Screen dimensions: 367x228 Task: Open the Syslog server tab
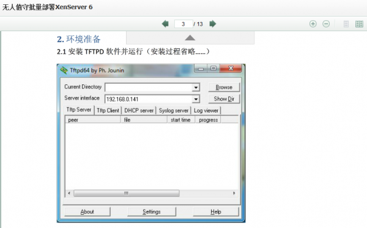click(174, 111)
